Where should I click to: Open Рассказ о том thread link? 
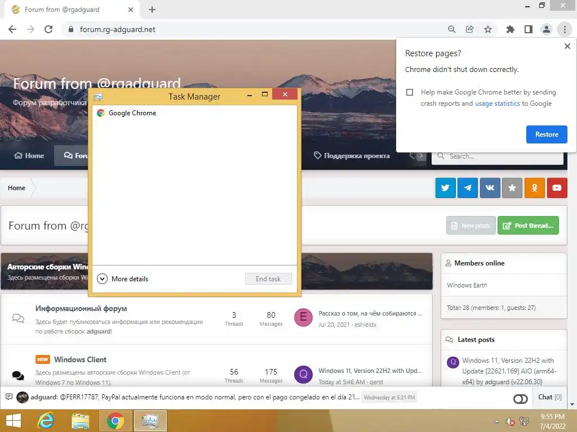pyautogui.click(x=370, y=313)
